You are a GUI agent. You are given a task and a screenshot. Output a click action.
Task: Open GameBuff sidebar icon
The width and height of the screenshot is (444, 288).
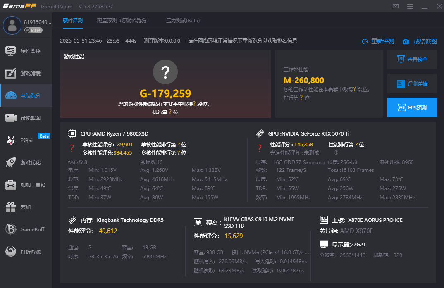point(11,229)
